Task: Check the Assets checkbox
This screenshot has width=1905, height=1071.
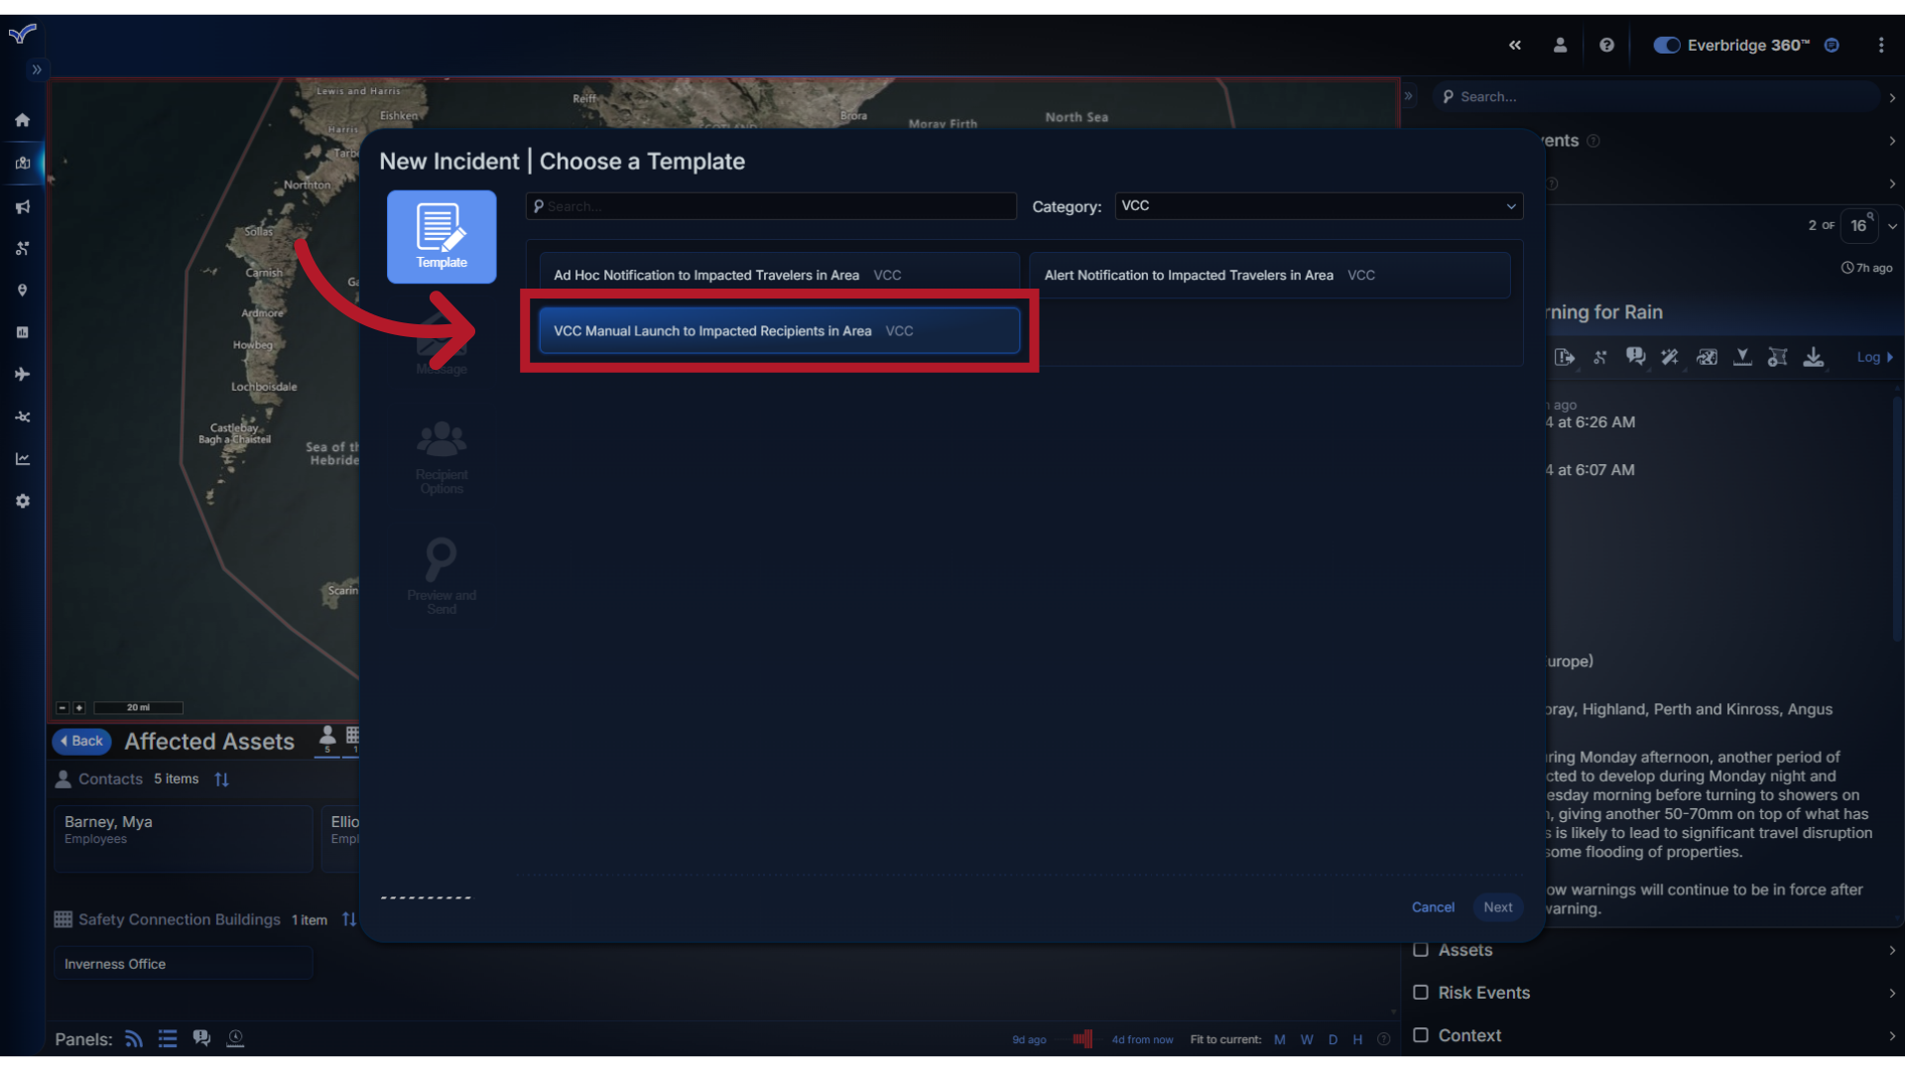Action: tap(1421, 950)
